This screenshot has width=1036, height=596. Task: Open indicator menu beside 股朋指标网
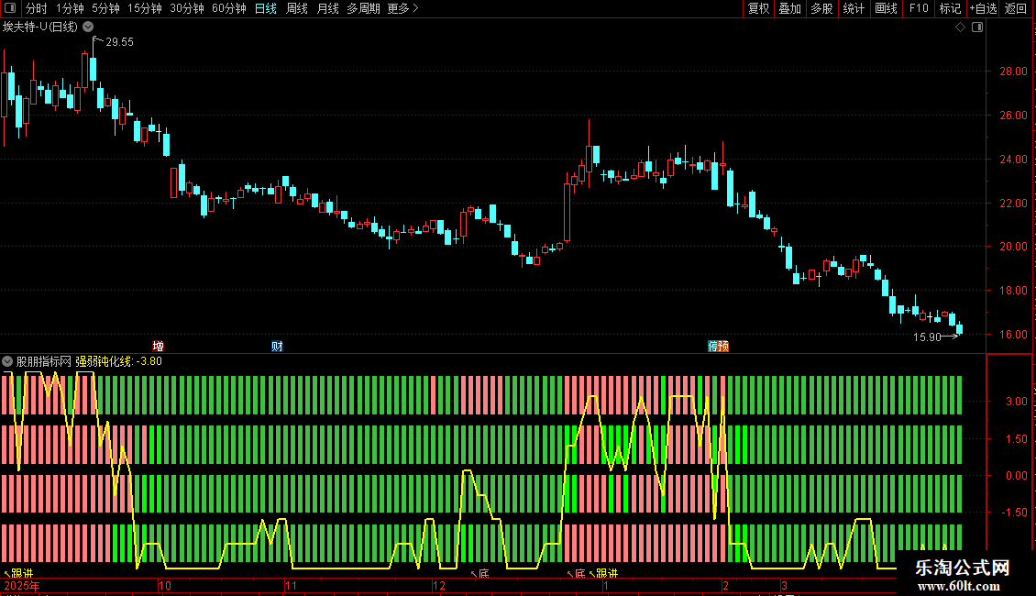(x=7, y=361)
